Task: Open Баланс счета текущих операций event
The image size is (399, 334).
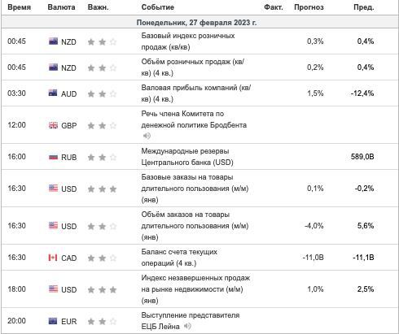Action: pos(179,258)
